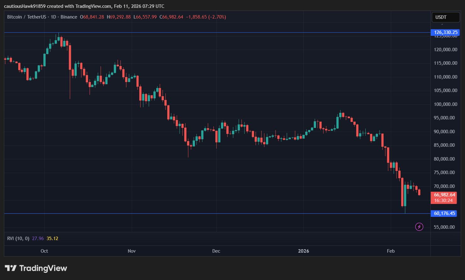The height and width of the screenshot is (280, 465).
Task: Click the open value O68,841.28
Action: [93, 17]
